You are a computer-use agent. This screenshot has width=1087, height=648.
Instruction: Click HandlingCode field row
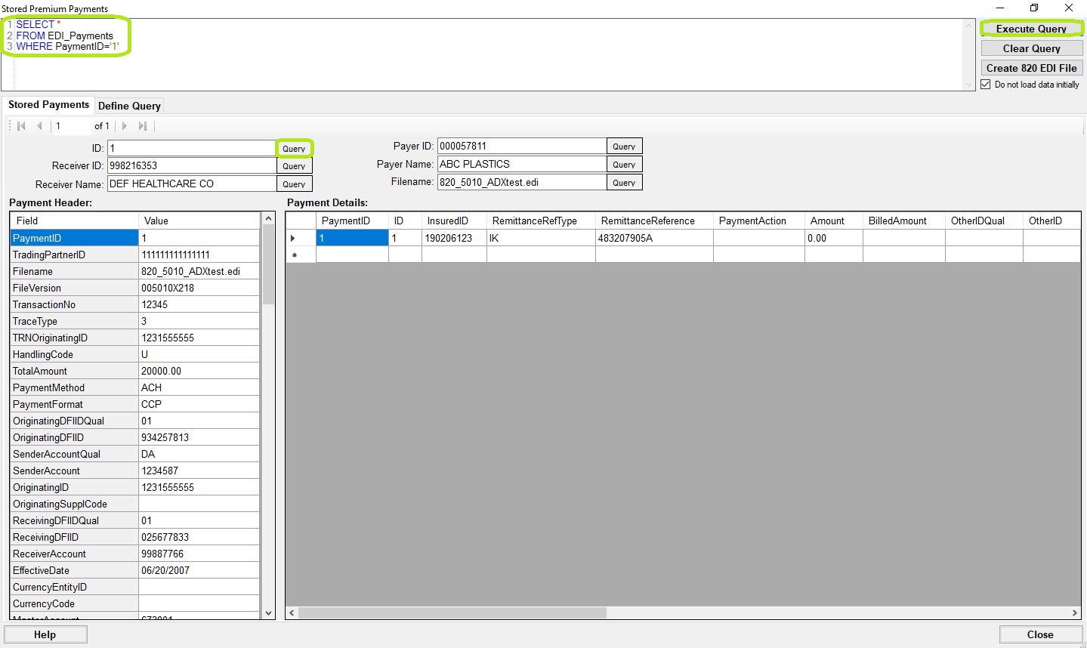click(x=135, y=354)
